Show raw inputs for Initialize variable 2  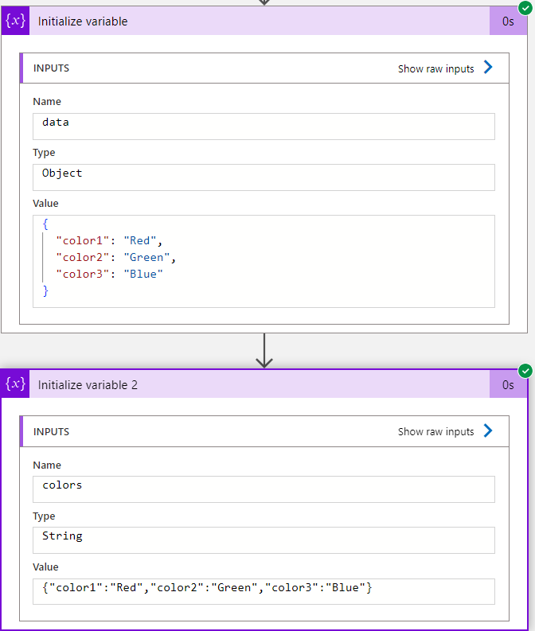[x=436, y=432]
